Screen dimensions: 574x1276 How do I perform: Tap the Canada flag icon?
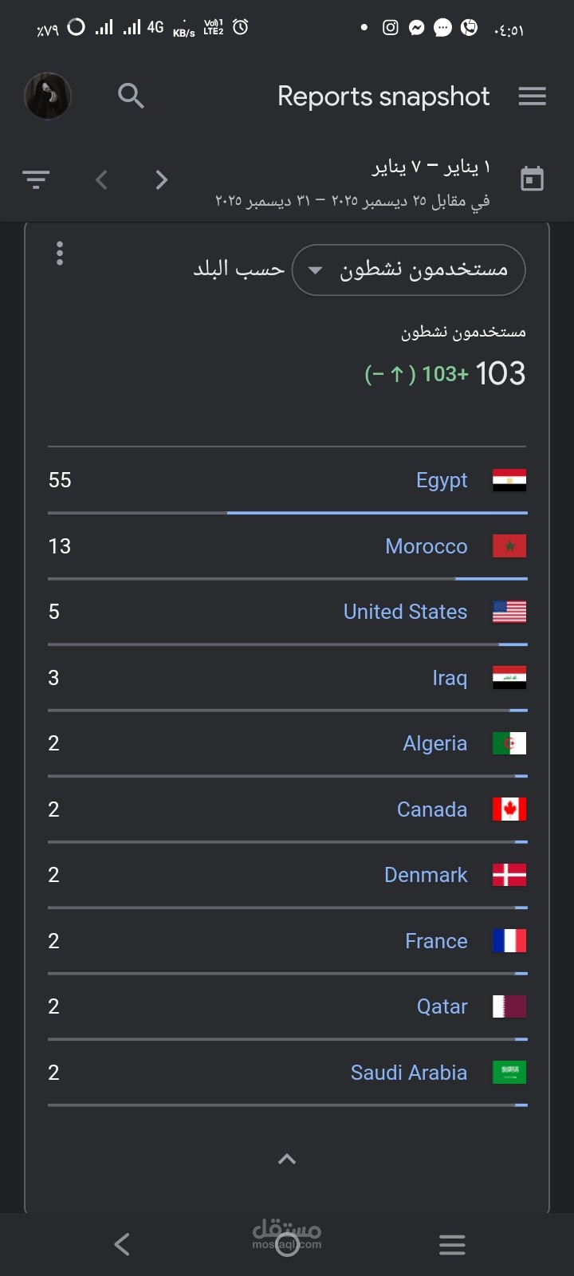509,809
